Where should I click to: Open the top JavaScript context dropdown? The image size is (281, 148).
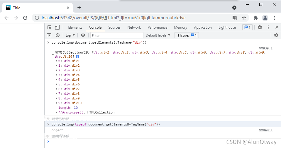pos(70,35)
